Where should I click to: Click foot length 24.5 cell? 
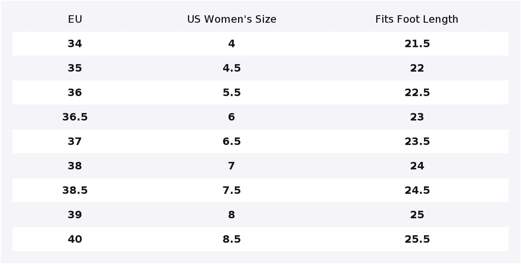pyautogui.click(x=417, y=190)
